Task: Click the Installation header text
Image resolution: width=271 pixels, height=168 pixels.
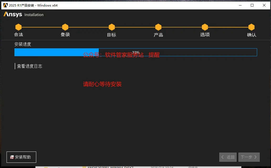Action: (x=34, y=15)
